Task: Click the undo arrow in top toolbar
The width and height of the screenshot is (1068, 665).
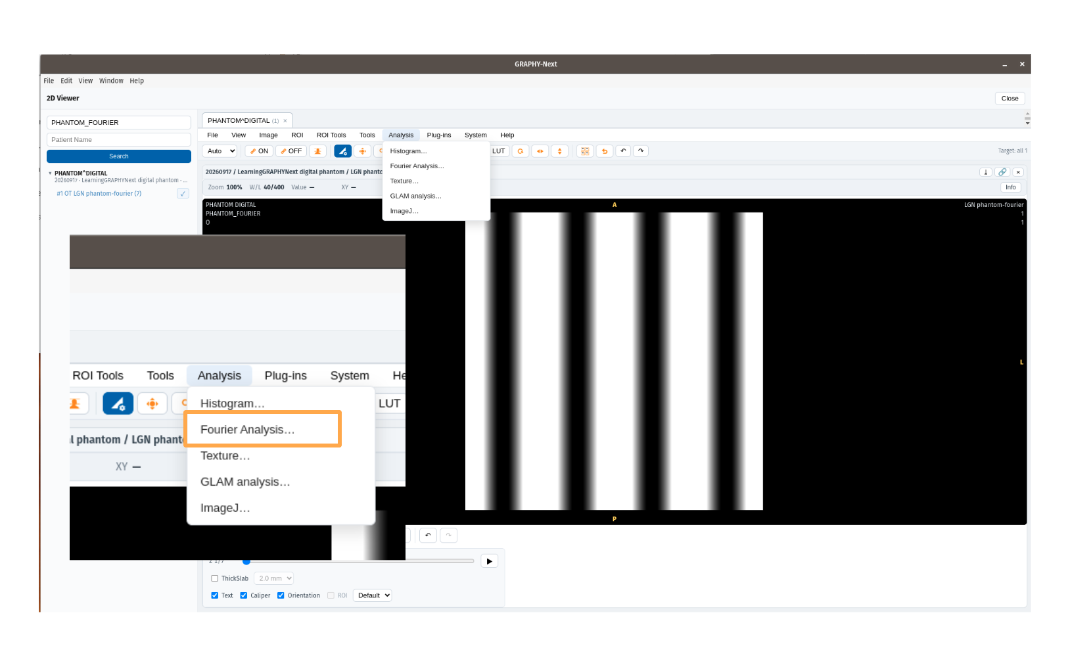Action: (623, 151)
